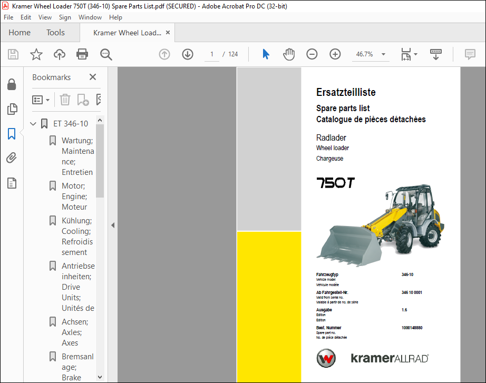
Task: Open the File menu
Action: click(x=8, y=17)
